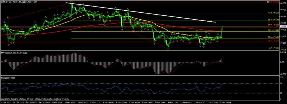
Task: Click the MACD scale value 0.1284
Action: 283,52
